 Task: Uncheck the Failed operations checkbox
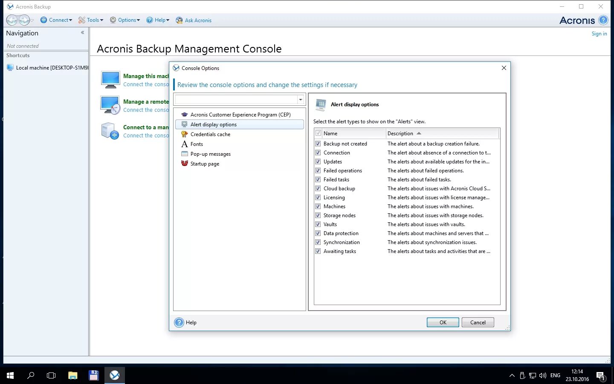[x=318, y=170]
